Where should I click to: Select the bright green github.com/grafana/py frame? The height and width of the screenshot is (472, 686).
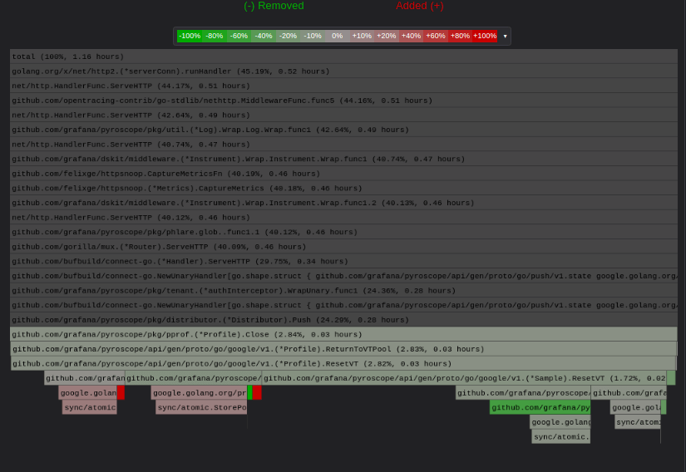(540, 407)
